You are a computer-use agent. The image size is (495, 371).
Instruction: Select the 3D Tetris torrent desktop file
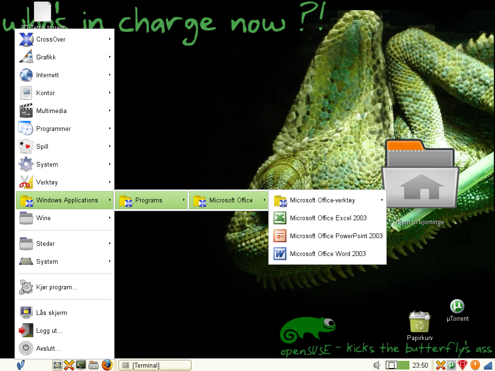(43, 16)
